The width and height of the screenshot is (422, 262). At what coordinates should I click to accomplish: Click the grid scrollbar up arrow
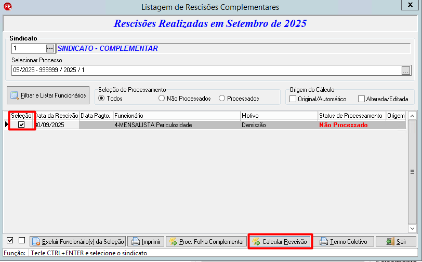[412, 116]
